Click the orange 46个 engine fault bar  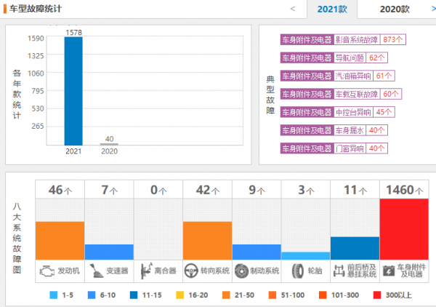[x=60, y=241]
